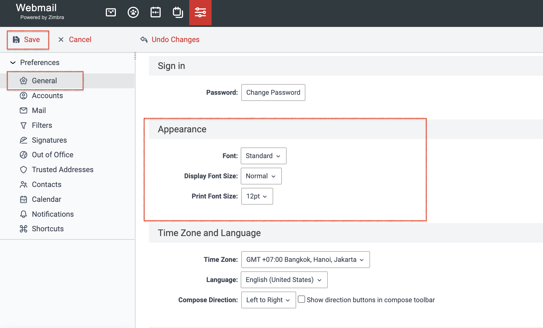Click the Change Password button
Screen dimensions: 543x328
(273, 93)
